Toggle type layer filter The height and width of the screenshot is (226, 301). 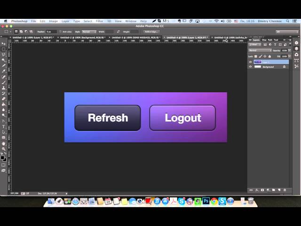point(275,45)
